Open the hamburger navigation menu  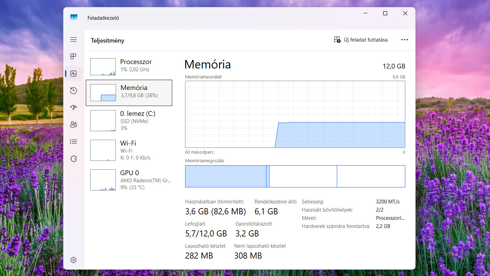(x=73, y=40)
